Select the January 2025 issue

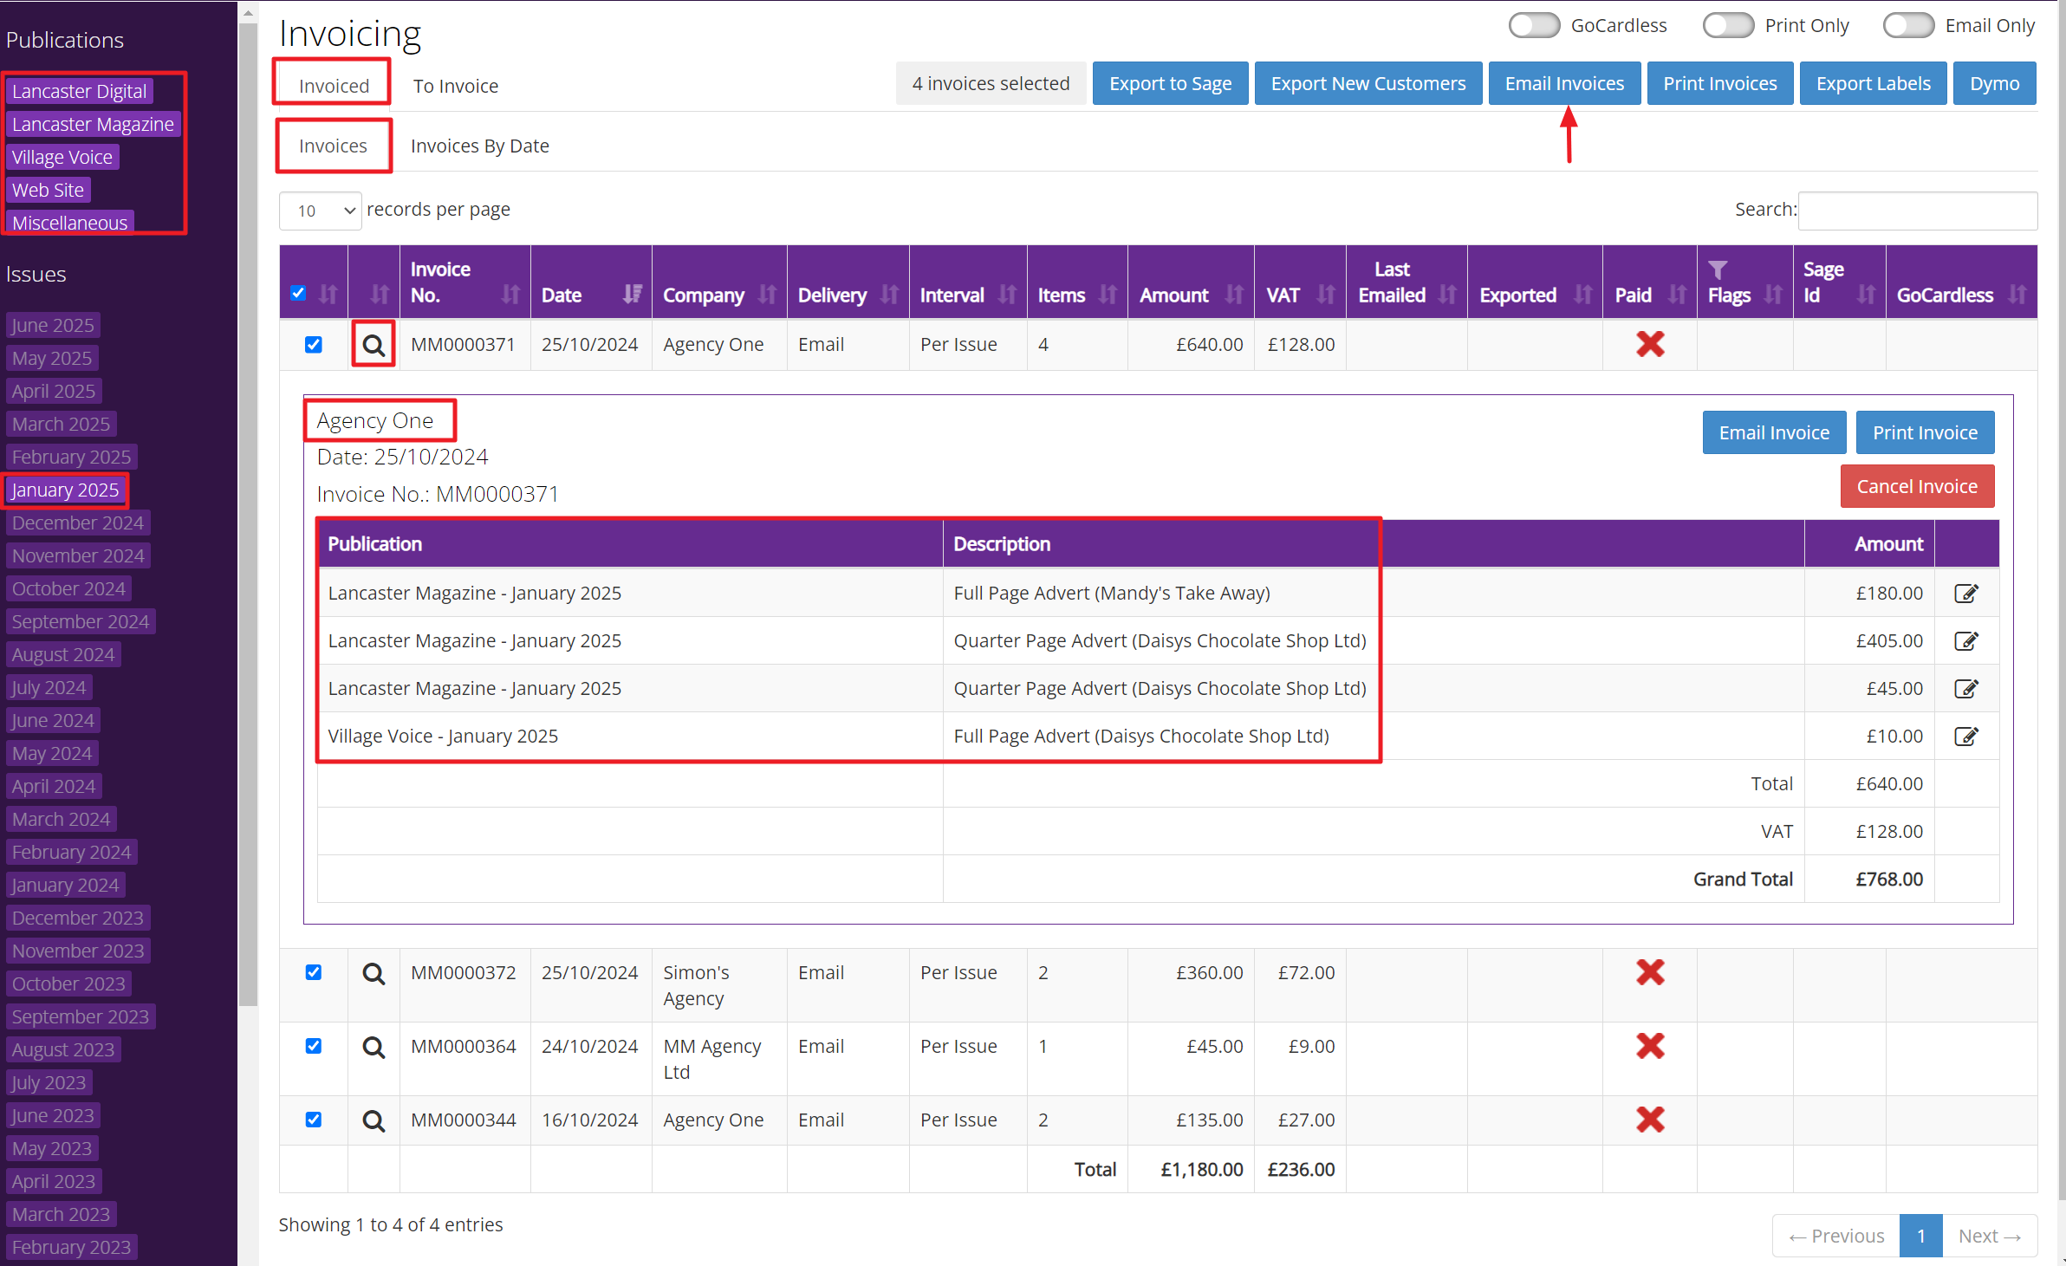click(x=65, y=490)
